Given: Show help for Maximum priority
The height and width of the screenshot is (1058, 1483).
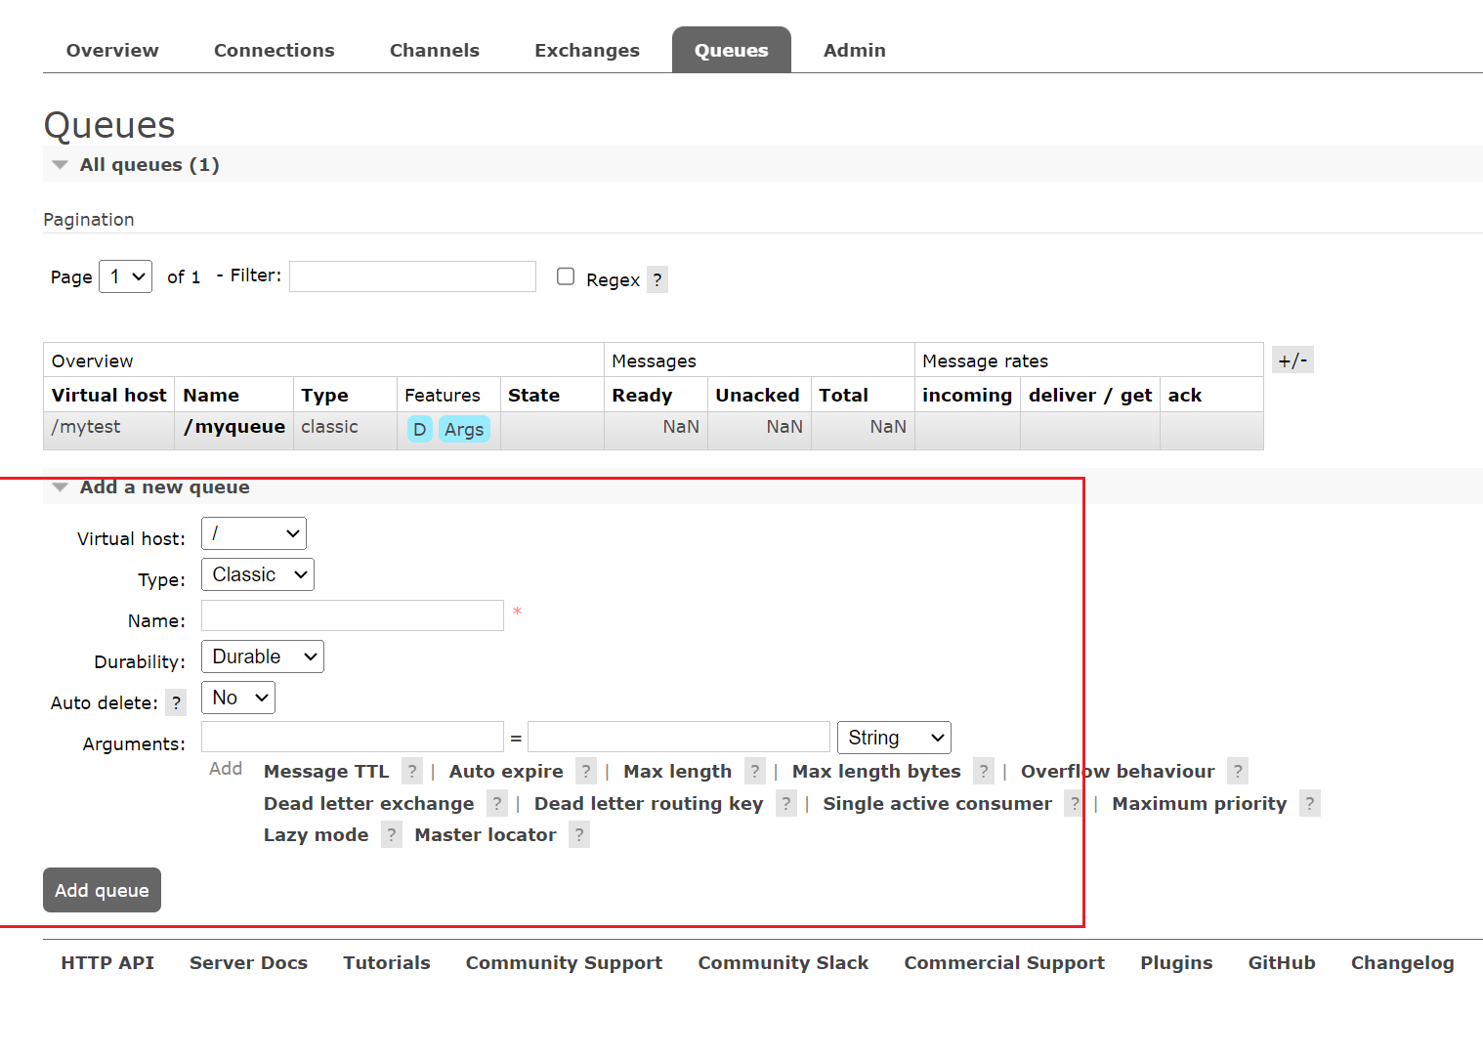Looking at the screenshot, I should (x=1310, y=804).
